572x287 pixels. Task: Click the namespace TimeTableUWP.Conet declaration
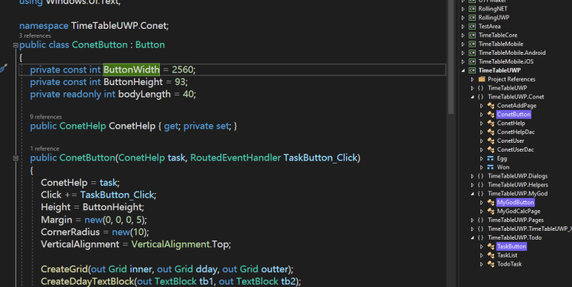click(x=94, y=26)
